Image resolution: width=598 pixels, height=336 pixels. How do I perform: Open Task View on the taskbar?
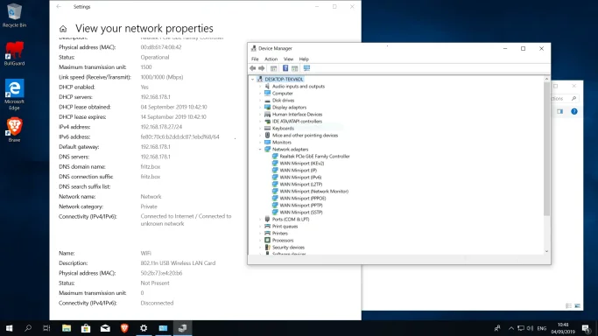(46, 328)
